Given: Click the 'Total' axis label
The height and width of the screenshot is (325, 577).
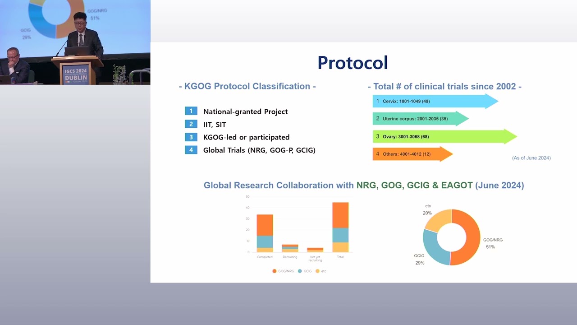Looking at the screenshot, I should coord(340,257).
